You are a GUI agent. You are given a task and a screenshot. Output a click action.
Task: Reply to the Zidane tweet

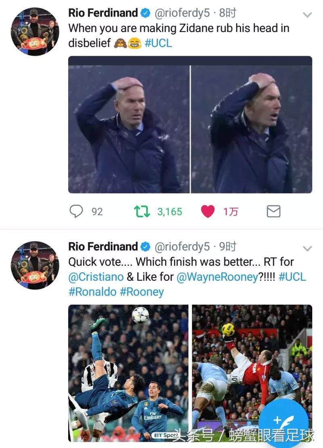point(76,211)
